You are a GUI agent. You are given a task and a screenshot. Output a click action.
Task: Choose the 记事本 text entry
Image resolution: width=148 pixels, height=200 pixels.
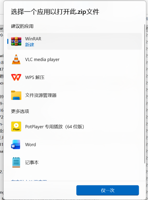32,163
